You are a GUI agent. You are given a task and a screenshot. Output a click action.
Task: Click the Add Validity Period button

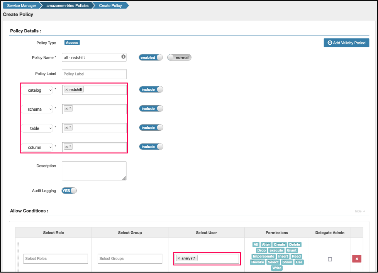click(346, 43)
